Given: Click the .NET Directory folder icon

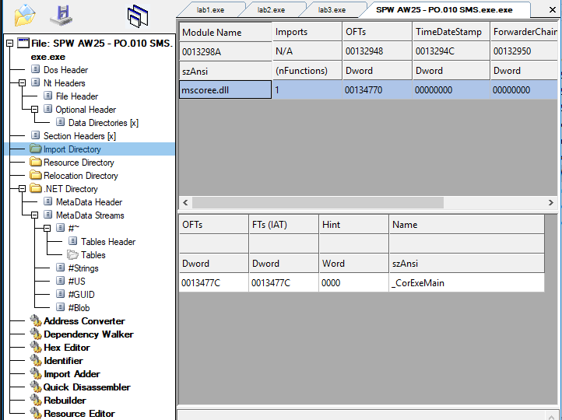Looking at the screenshot, I should point(36,188).
